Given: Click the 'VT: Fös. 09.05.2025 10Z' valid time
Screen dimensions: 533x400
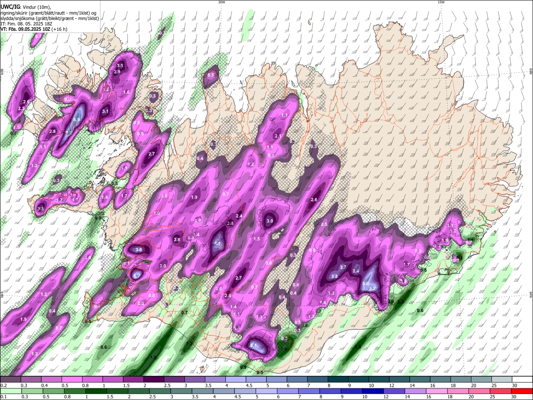Looking at the screenshot, I should pos(26,29).
